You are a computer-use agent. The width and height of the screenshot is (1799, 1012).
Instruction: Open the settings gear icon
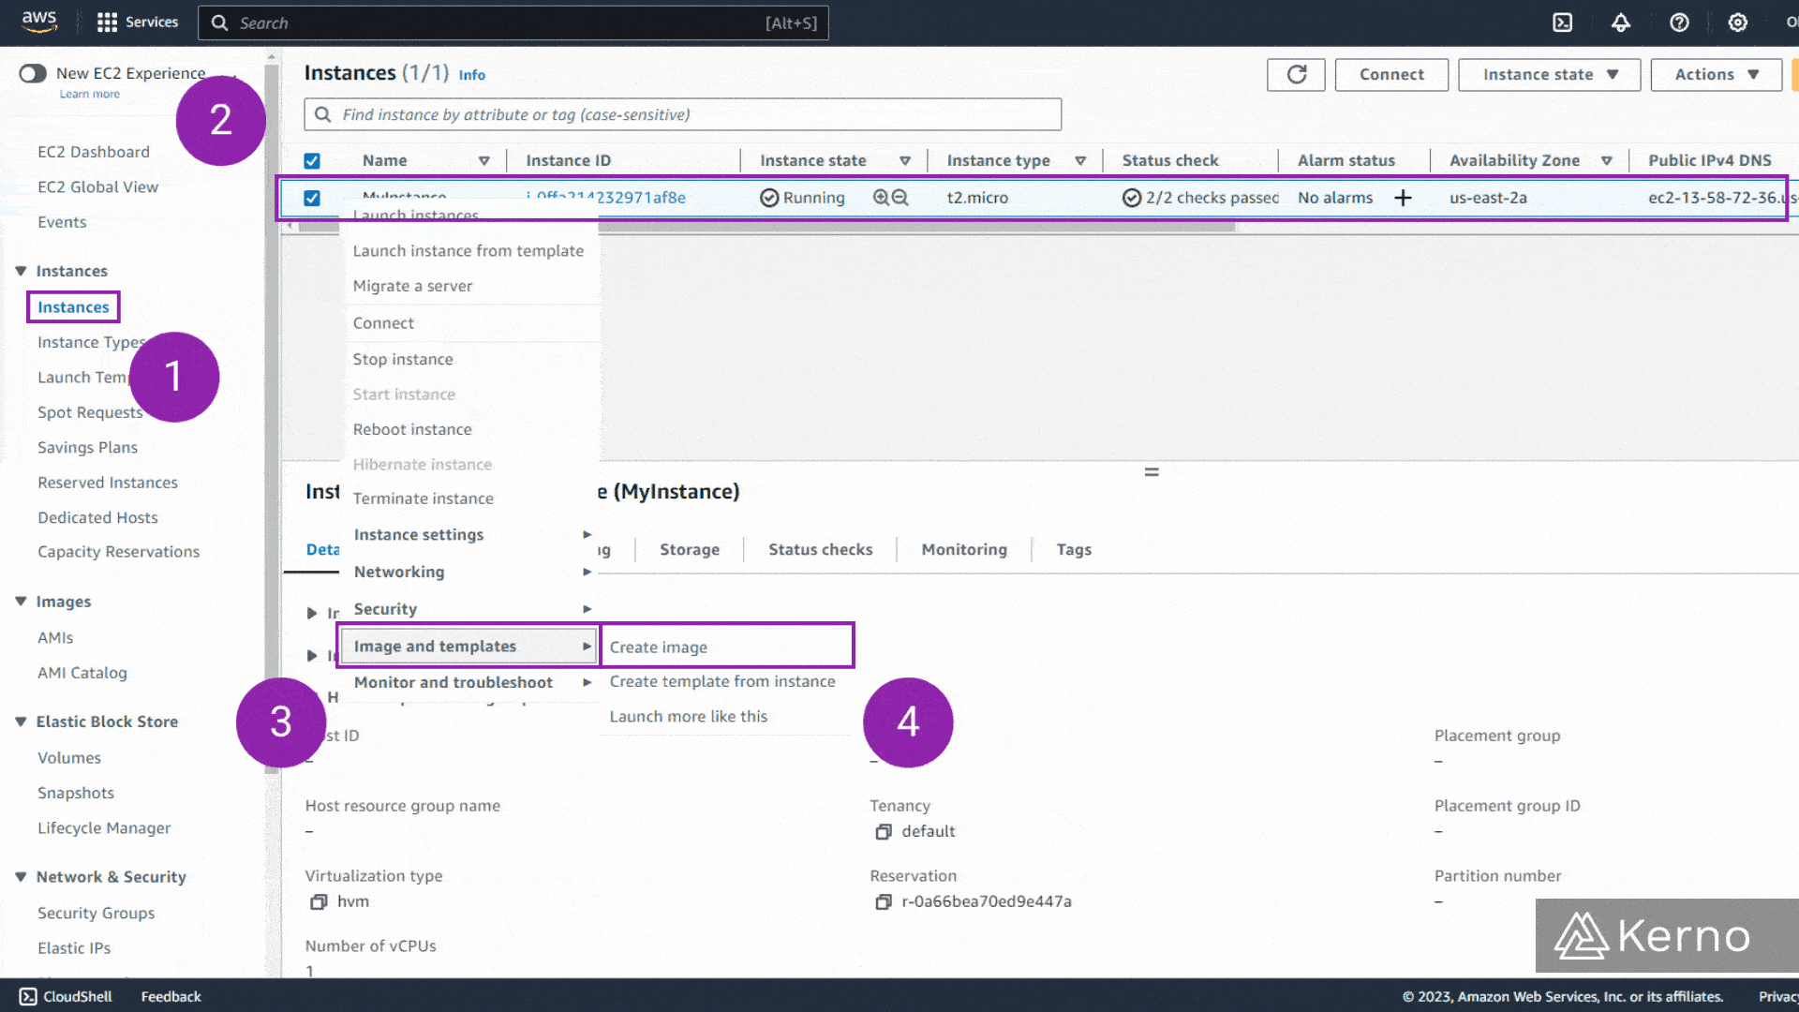click(1737, 22)
